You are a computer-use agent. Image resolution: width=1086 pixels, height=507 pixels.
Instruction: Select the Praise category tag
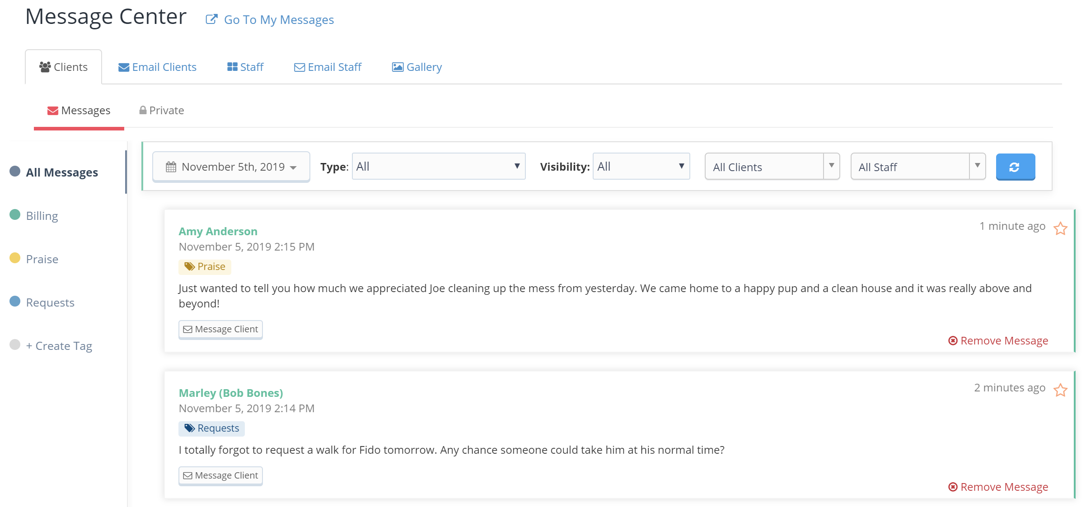tap(42, 258)
